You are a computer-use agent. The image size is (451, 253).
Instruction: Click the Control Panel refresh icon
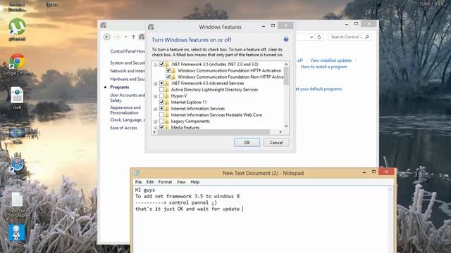pyautogui.click(x=319, y=37)
